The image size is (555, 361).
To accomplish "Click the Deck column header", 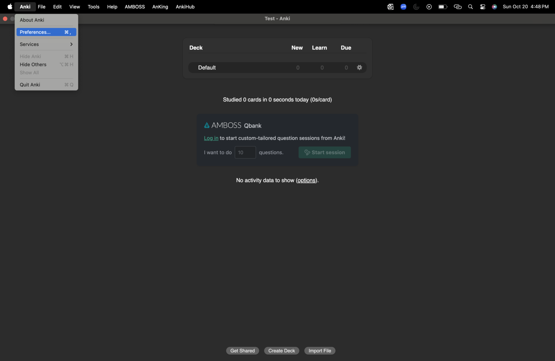I will [196, 48].
